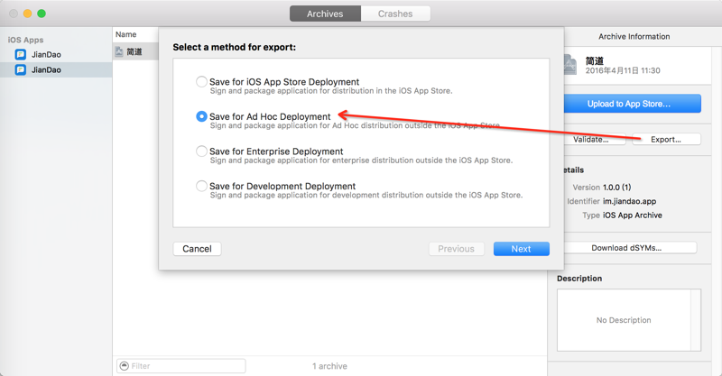Viewport: 722px width, 376px height.
Task: Click the selected JianDao app icon in sidebar
Action: pyautogui.click(x=20, y=69)
